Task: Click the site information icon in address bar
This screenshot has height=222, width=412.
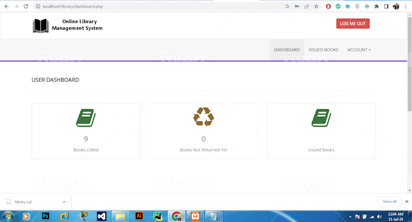Action: (38, 6)
